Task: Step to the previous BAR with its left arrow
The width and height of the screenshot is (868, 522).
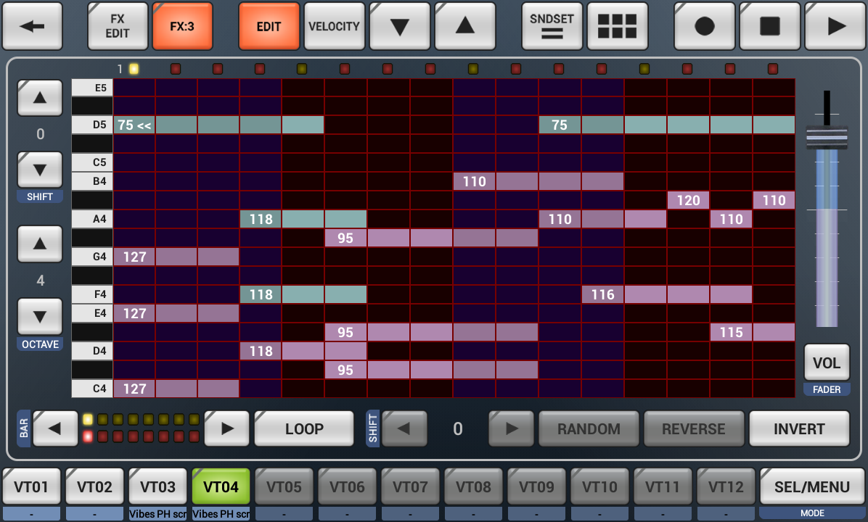Action: 55,428
